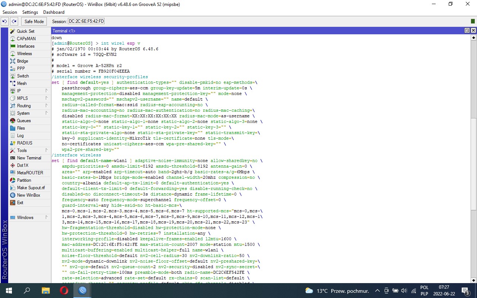Expand the System submenu arrow
Viewport: 477px width, 298px height.
point(47,113)
